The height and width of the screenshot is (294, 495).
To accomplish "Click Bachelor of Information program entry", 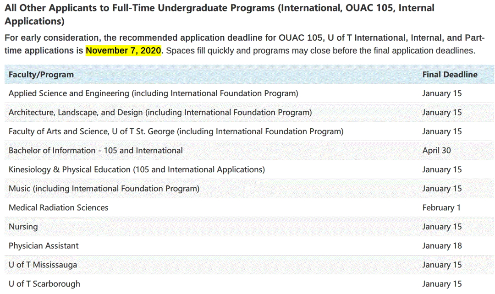I will click(96, 151).
